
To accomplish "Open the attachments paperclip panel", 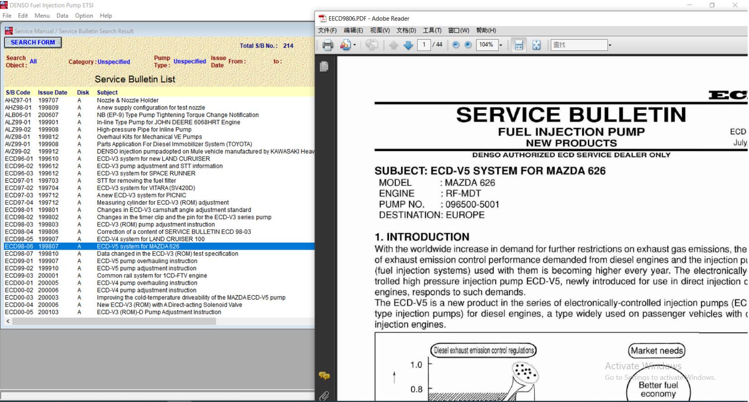I will pyautogui.click(x=324, y=396).
